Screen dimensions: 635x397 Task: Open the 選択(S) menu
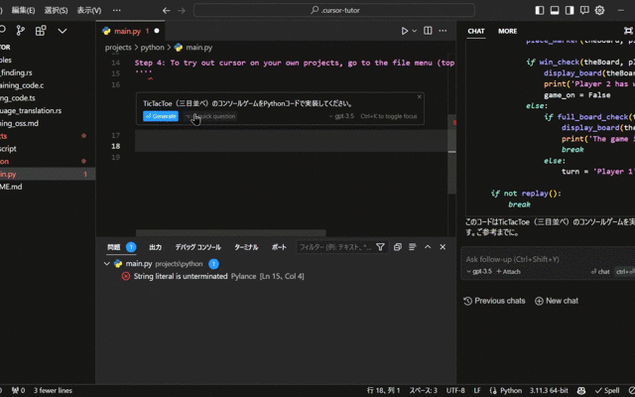click(x=56, y=11)
